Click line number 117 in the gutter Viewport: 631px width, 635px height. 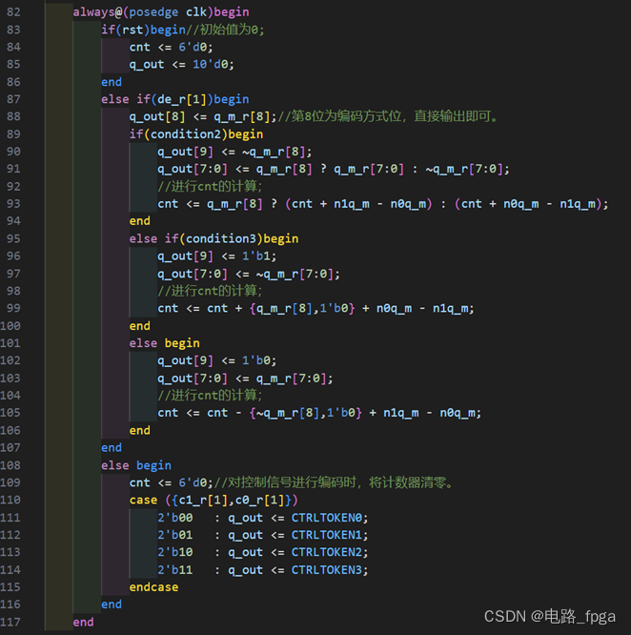click(10, 622)
